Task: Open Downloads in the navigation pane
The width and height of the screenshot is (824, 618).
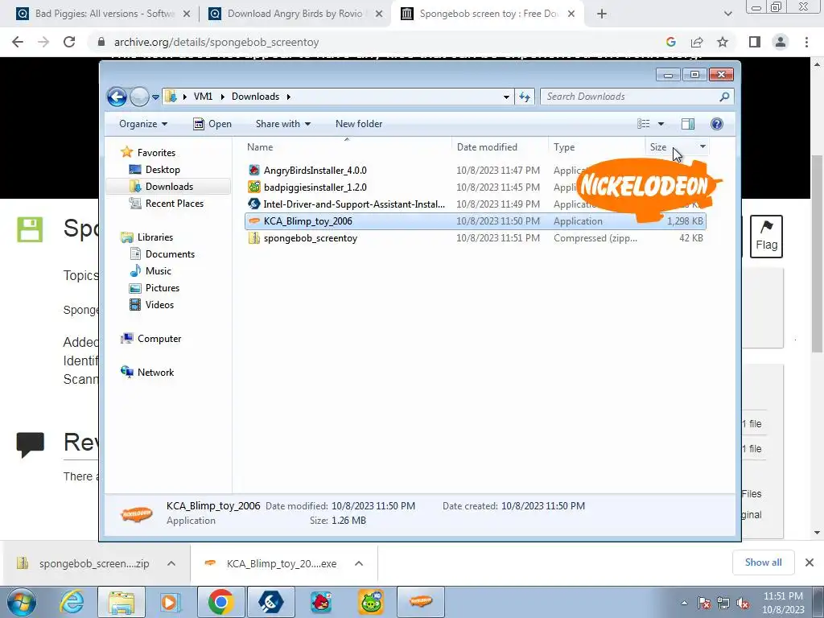Action: [x=169, y=187]
